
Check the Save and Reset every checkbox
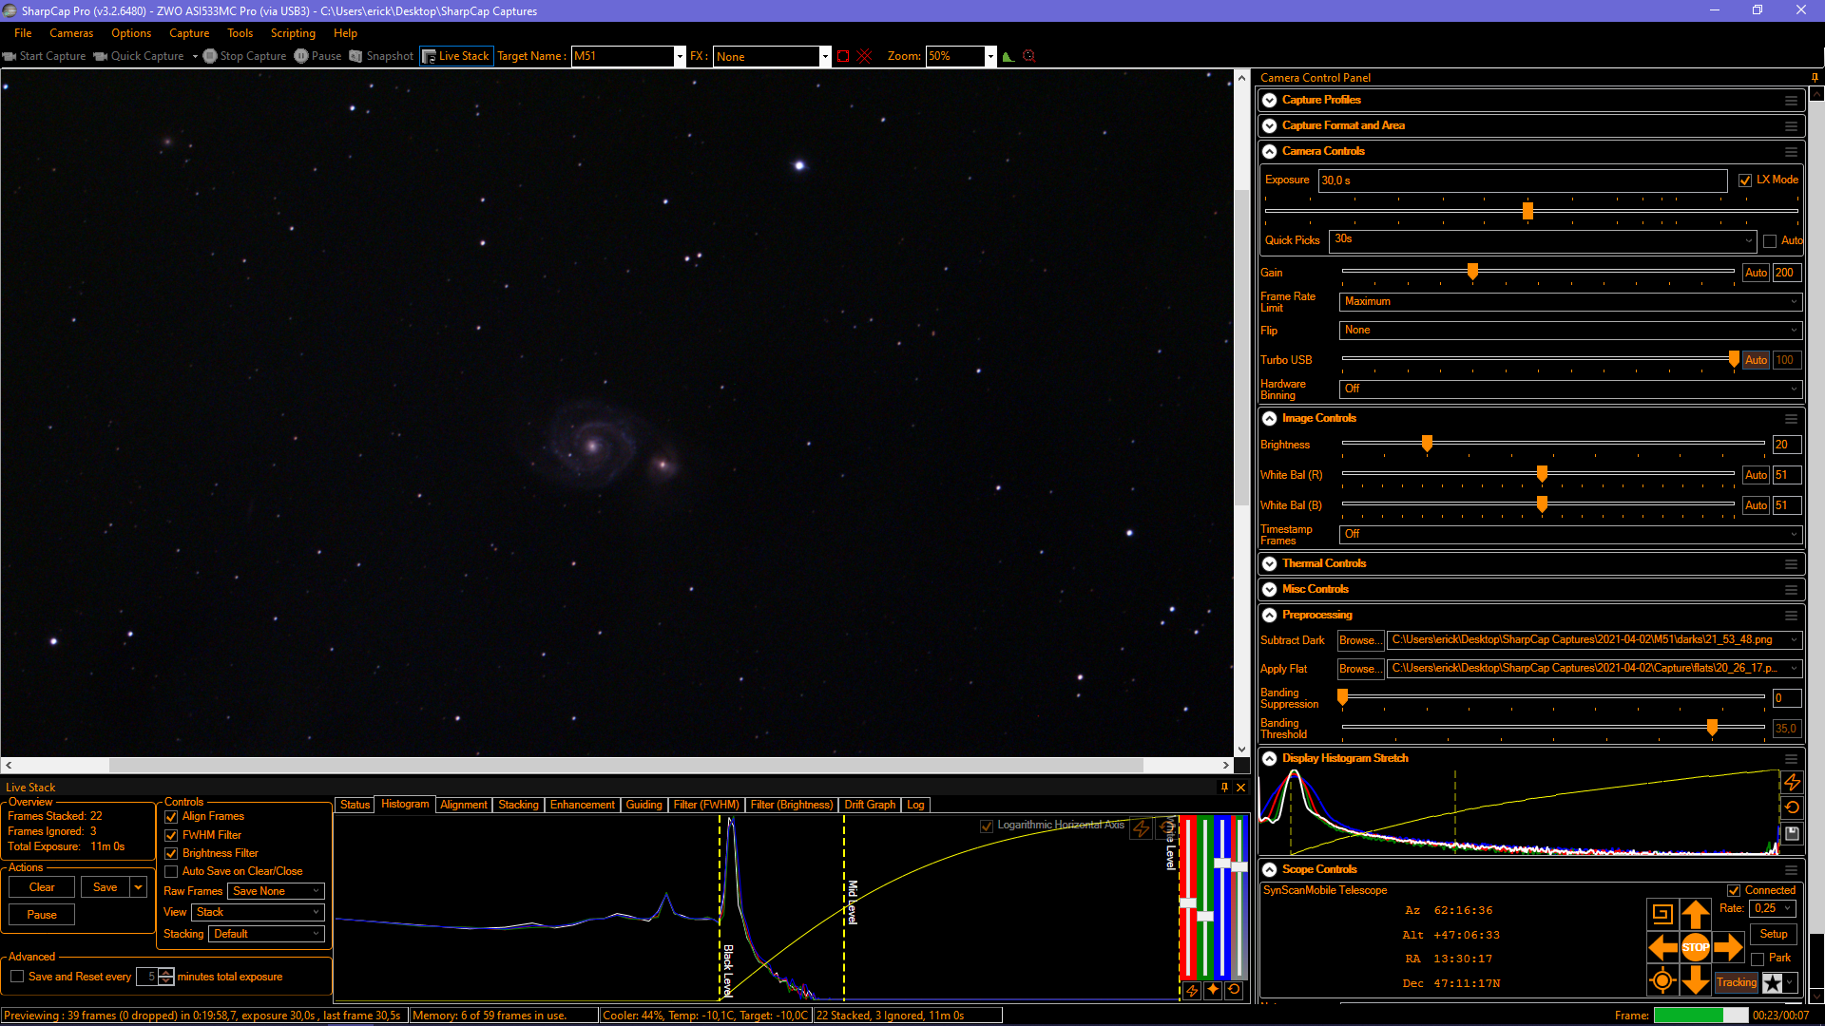[x=17, y=977]
